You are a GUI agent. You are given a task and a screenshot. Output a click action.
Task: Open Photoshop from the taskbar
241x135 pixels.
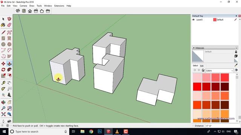[100, 132]
